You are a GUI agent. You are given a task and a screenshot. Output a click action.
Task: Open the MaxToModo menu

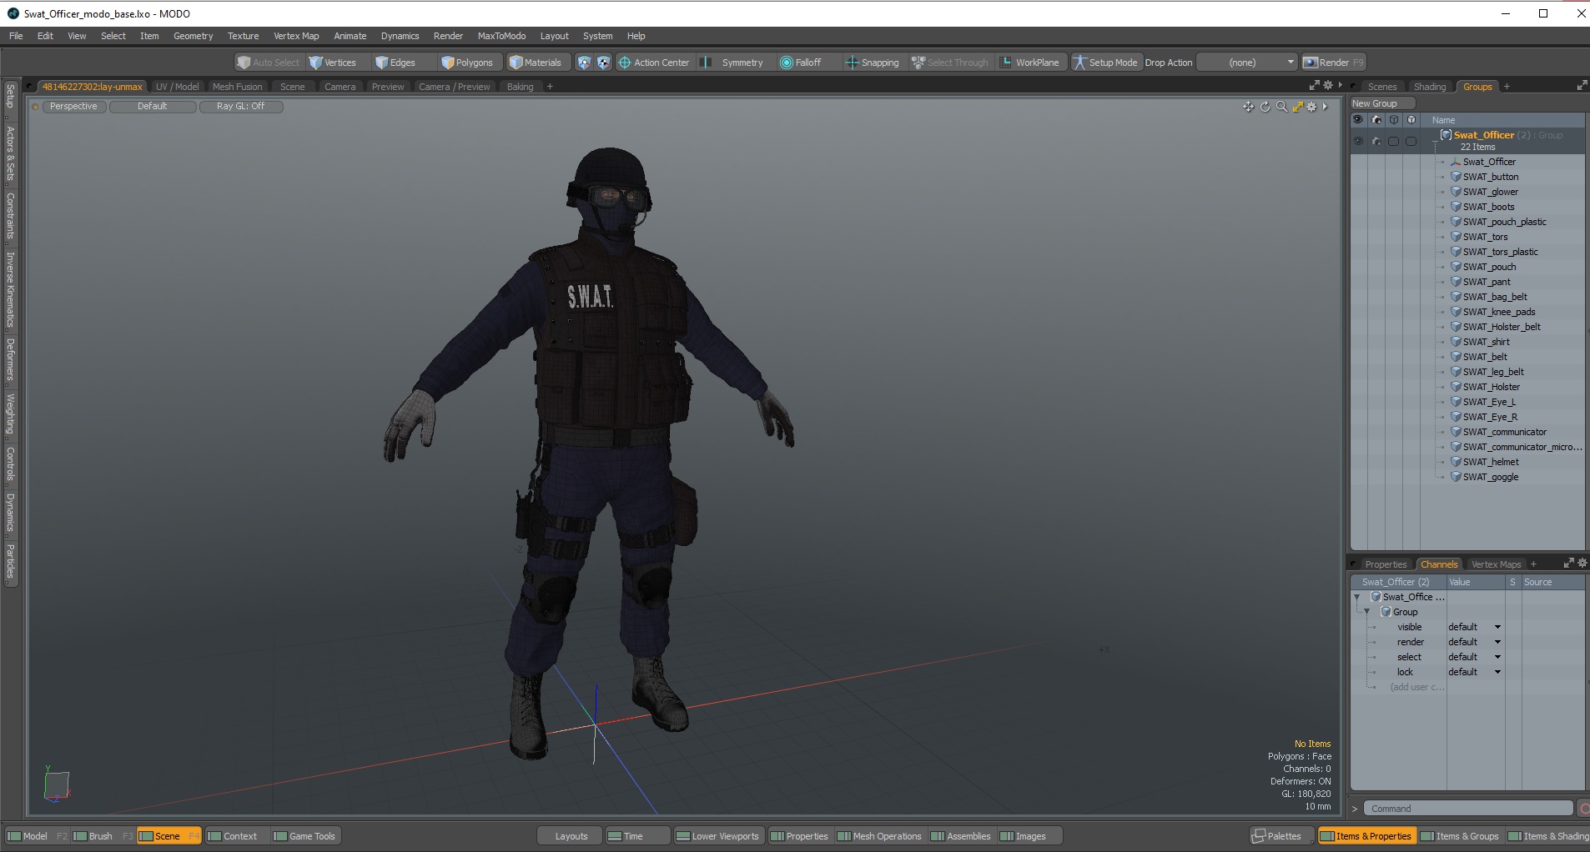pos(501,36)
